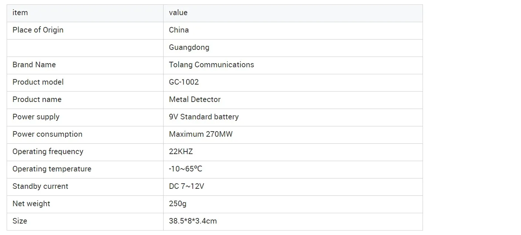
Task: Click the 'Guangdong' value cell
Action: click(189, 48)
